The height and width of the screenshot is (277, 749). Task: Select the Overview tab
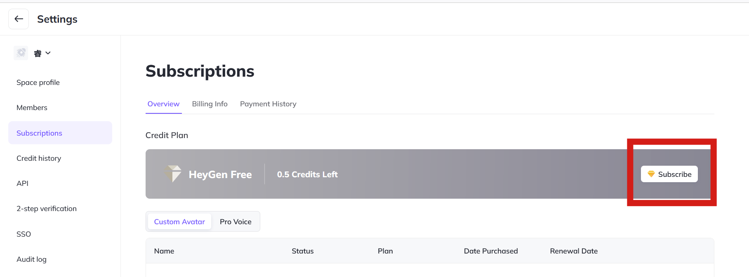tap(163, 104)
